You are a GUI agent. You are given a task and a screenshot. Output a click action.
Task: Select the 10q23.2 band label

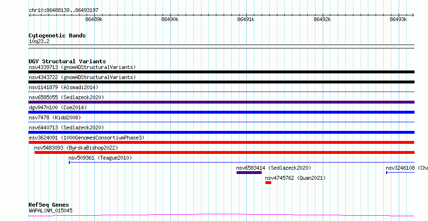(39, 42)
